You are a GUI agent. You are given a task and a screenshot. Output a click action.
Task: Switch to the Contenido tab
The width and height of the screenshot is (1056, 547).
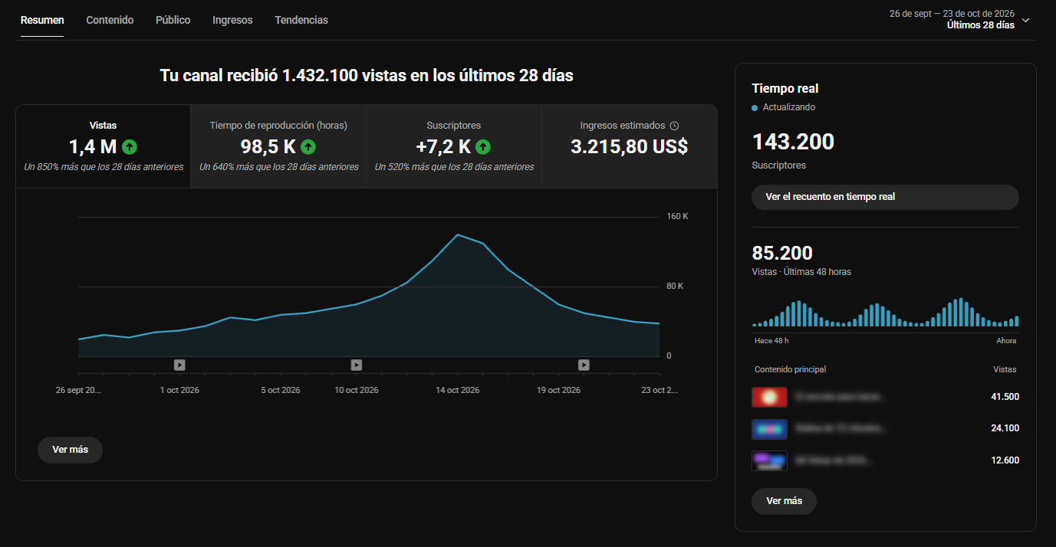(x=110, y=20)
